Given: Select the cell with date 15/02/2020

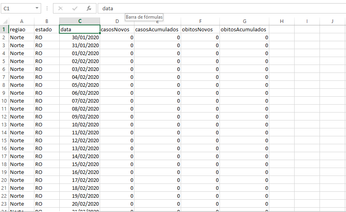Looking at the screenshot, I should click(x=79, y=164).
